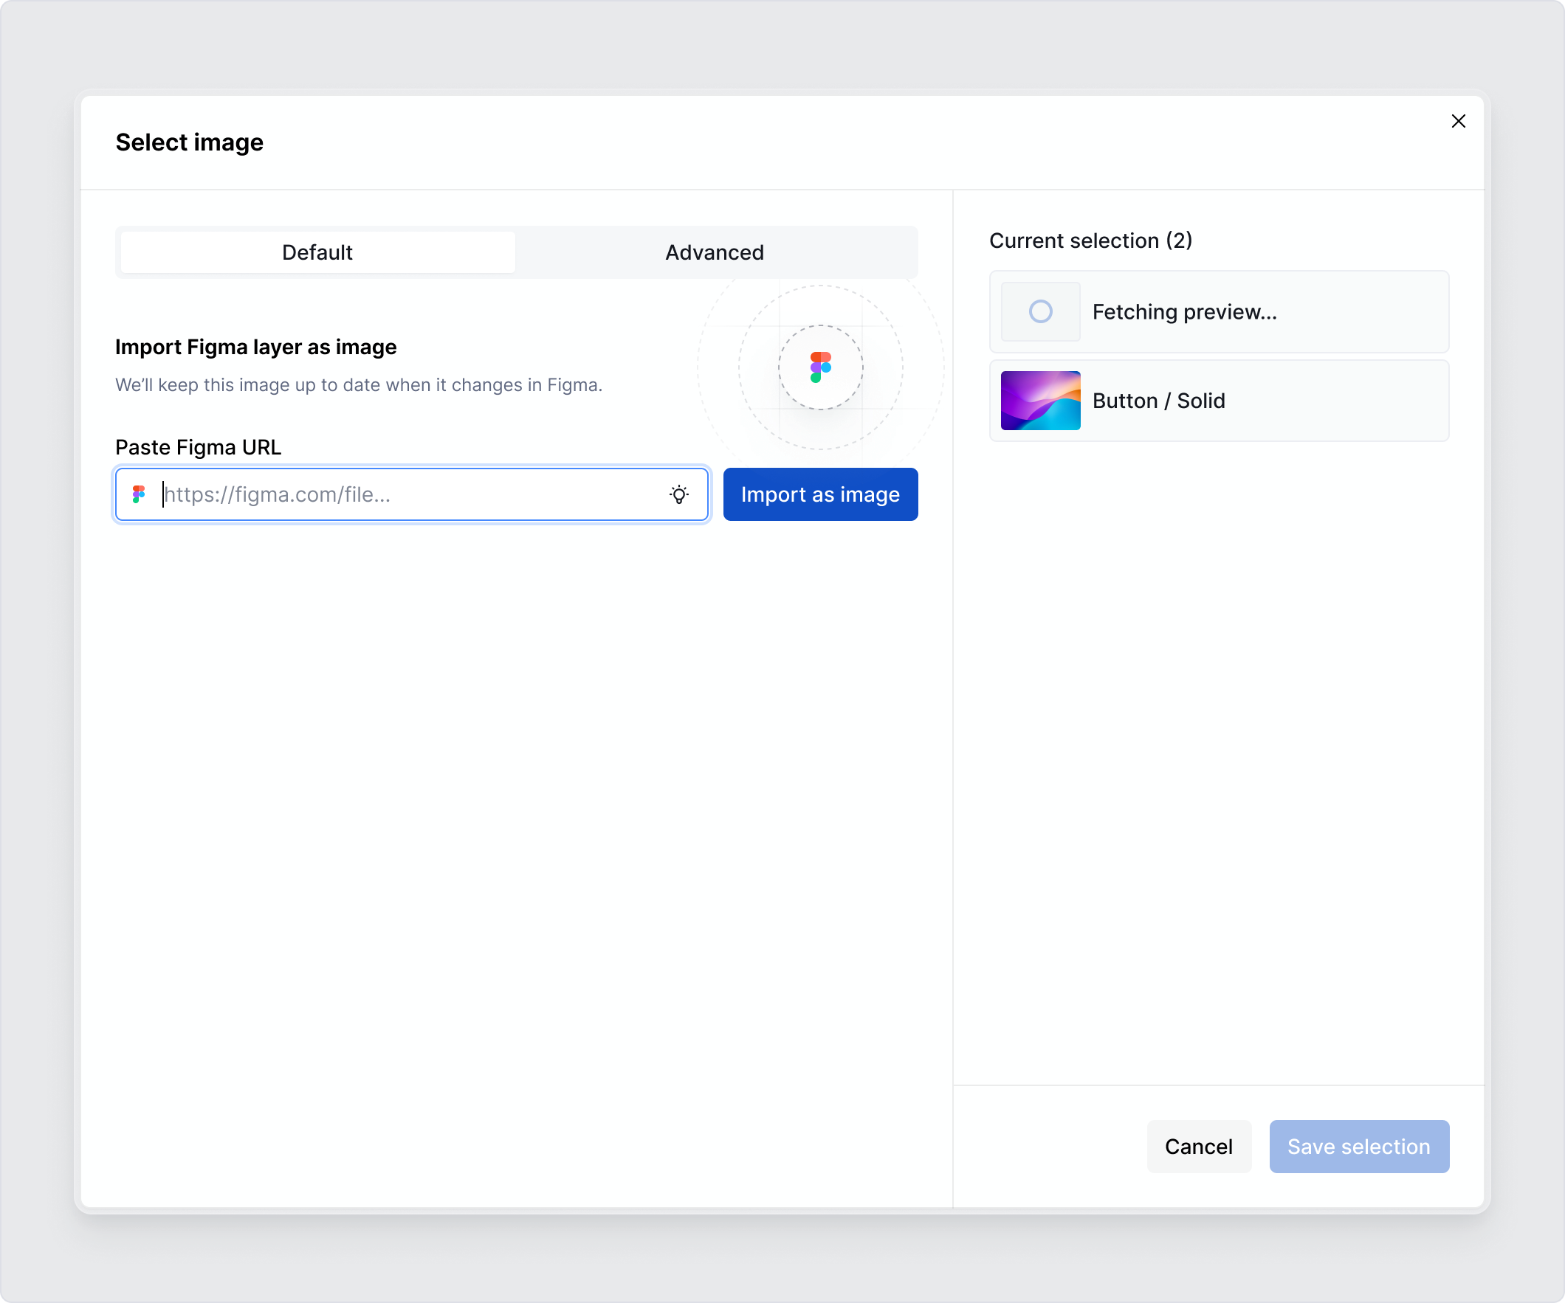Click Import as image
The image size is (1565, 1303).
point(819,494)
